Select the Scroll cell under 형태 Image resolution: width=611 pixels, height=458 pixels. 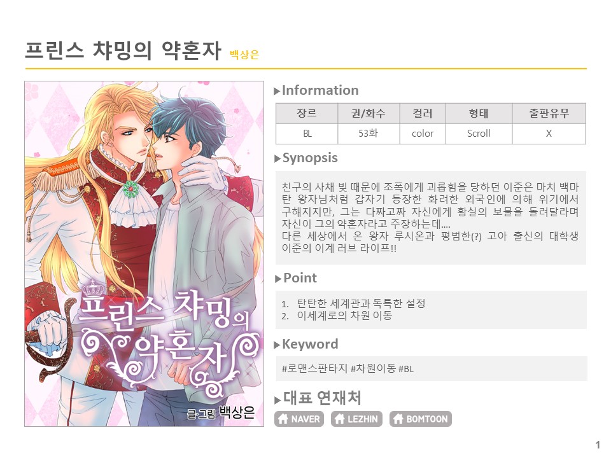coord(479,134)
